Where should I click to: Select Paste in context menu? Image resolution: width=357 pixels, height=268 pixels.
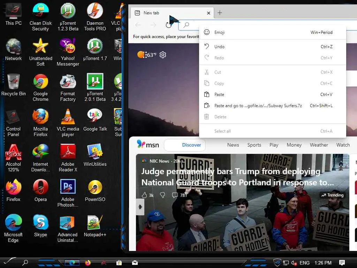click(273, 94)
